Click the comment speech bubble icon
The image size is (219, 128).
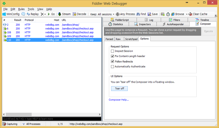tap(23, 14)
